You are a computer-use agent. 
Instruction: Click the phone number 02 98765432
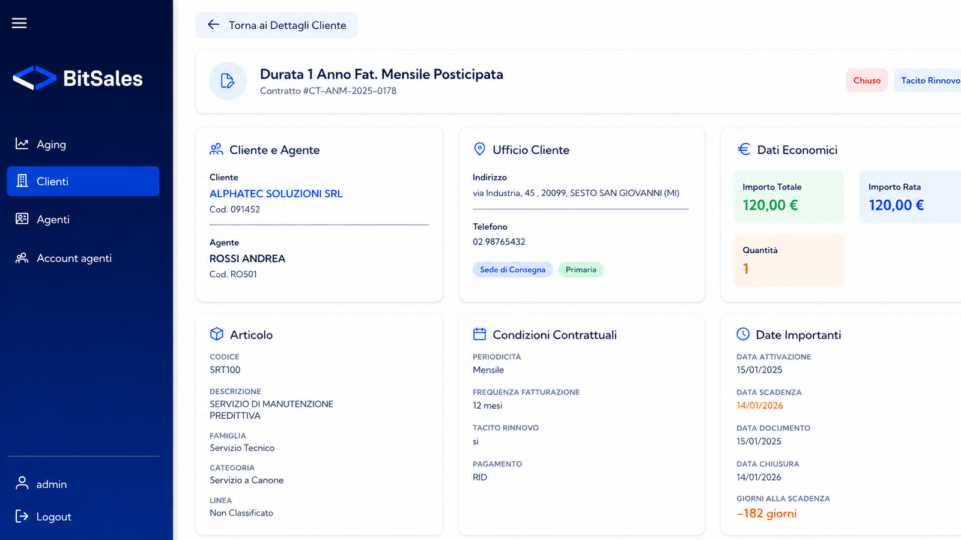499,242
